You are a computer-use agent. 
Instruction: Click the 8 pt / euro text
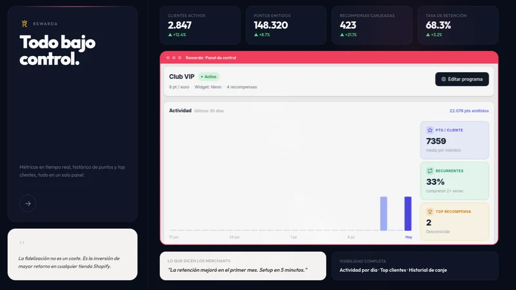pos(179,87)
